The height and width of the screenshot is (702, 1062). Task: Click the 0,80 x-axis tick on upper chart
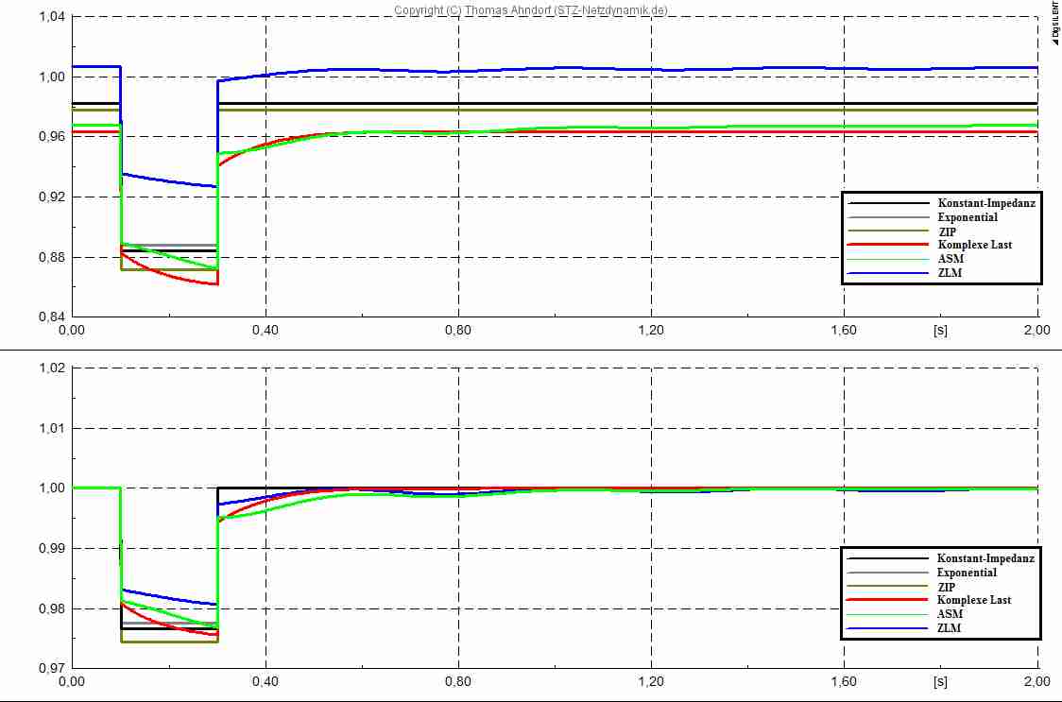458,330
